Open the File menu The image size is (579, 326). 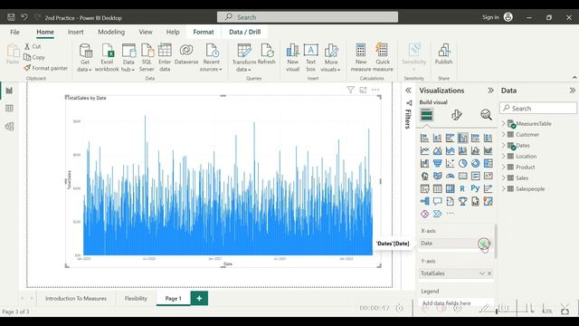(14, 33)
